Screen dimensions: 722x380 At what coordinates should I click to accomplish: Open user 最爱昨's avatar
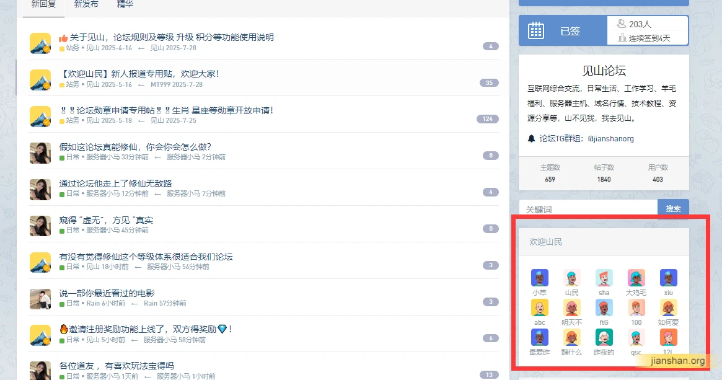point(540,338)
